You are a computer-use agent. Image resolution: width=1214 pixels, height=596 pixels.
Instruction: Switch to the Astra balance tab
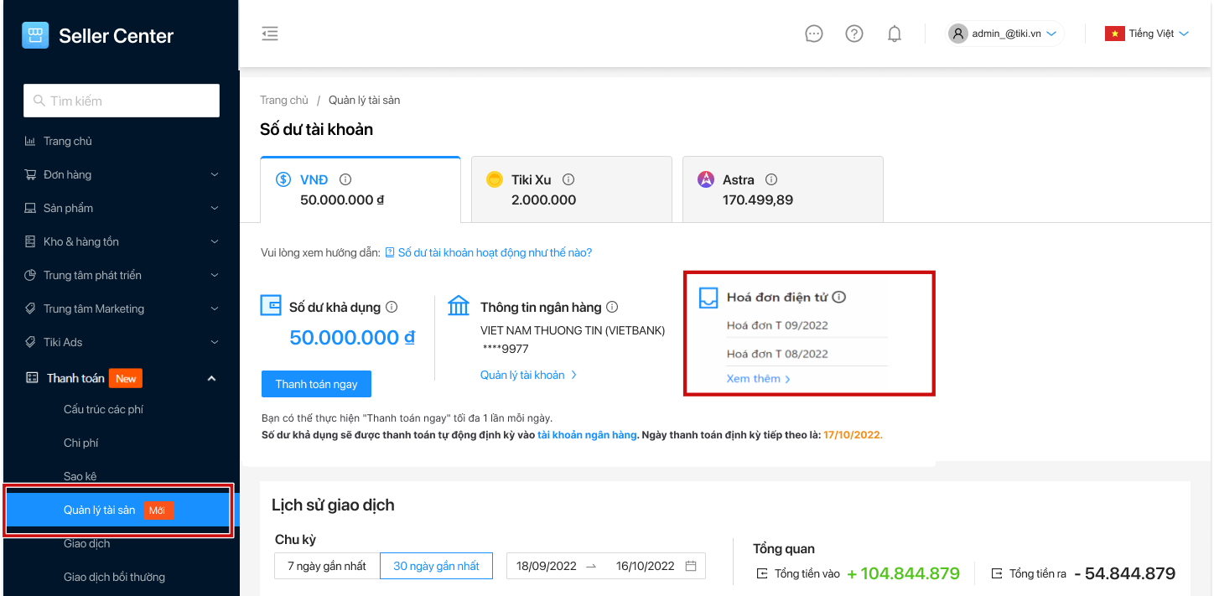[783, 189]
